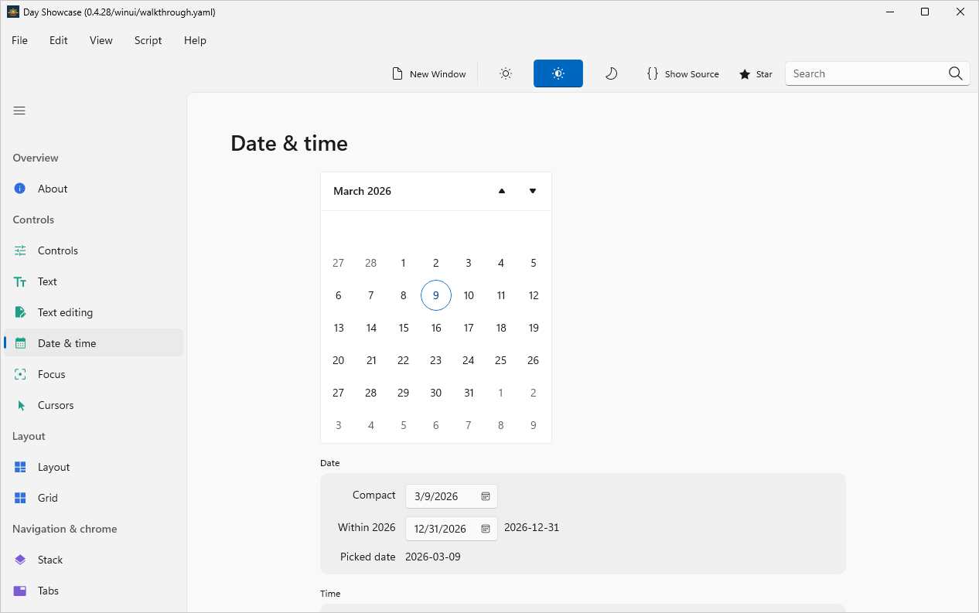Click calendar icon in Compact field

pyautogui.click(x=486, y=496)
